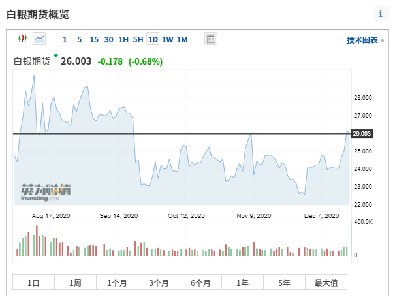The height and width of the screenshot is (303, 395).
Task: Select the 30 minute interval
Action: (x=108, y=40)
